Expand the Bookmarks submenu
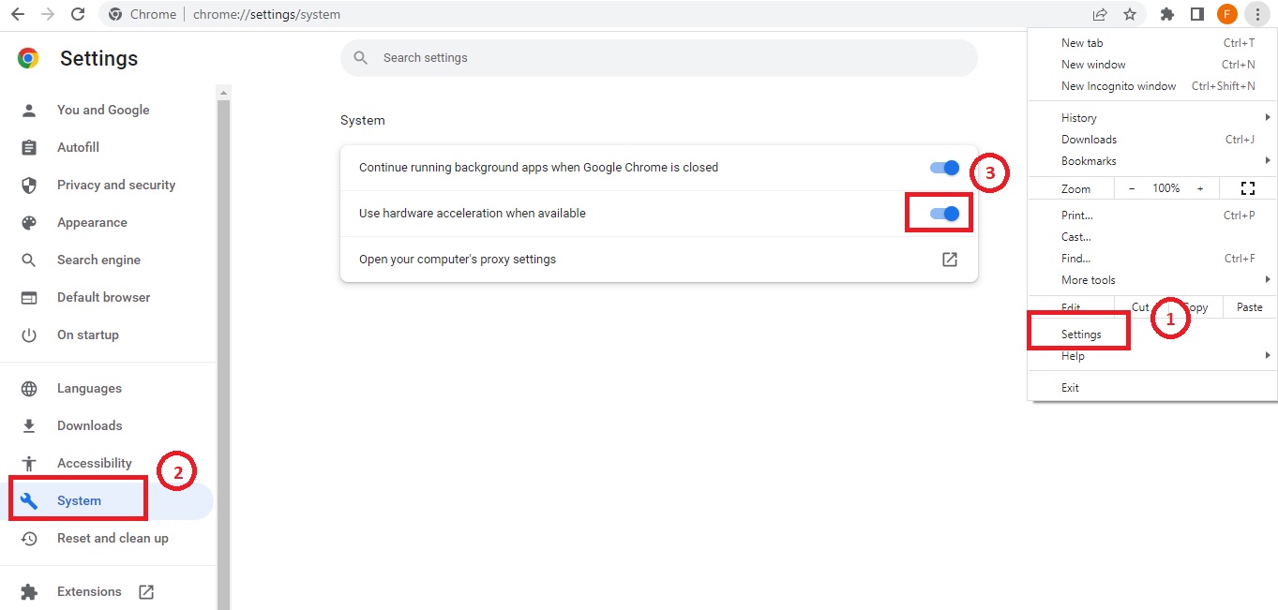Screen dimensions: 1278x610 click(1152, 161)
